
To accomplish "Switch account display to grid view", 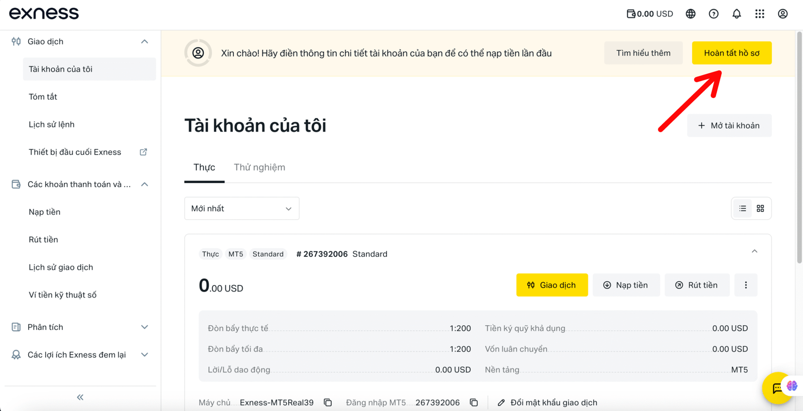I will point(760,208).
